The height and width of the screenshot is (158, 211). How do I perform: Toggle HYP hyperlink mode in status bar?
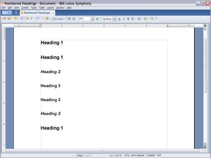coord(159,155)
